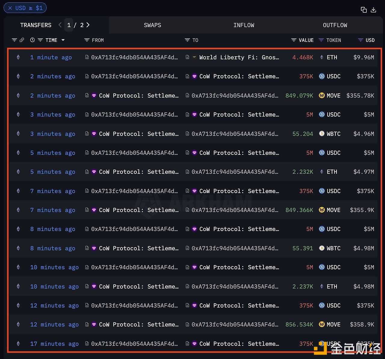
Task: Click the 55.391 WBTC value
Action: [303, 248]
